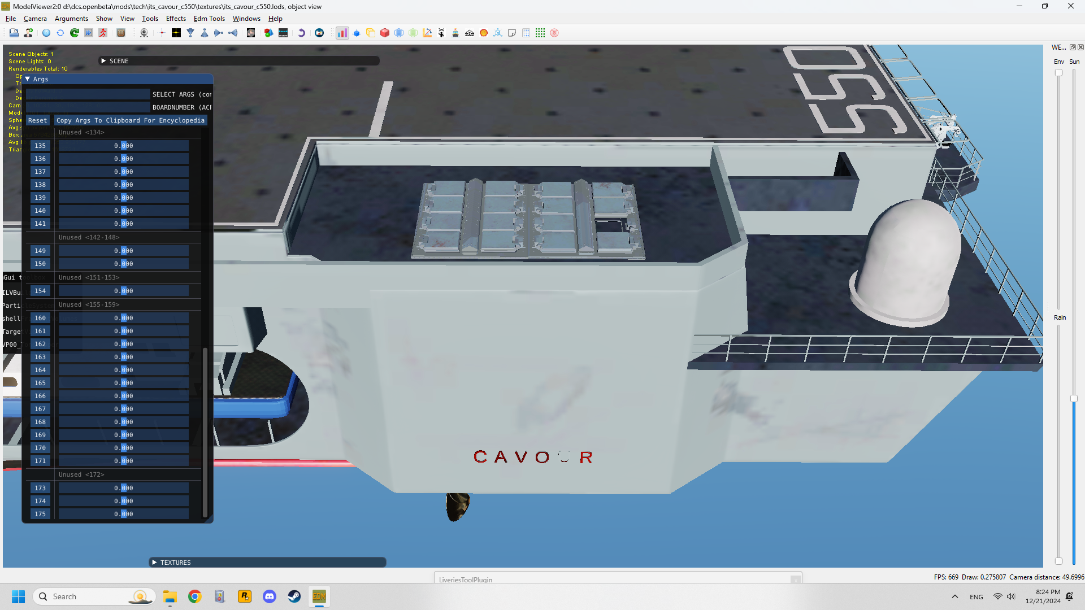Viewport: 1085px width, 610px height.
Task: Click the Sun slider handle
Action: point(1074,399)
